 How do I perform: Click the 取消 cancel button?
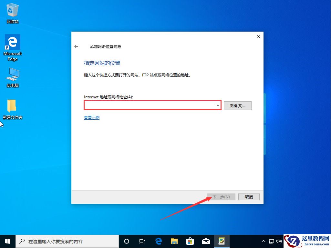tap(249, 197)
